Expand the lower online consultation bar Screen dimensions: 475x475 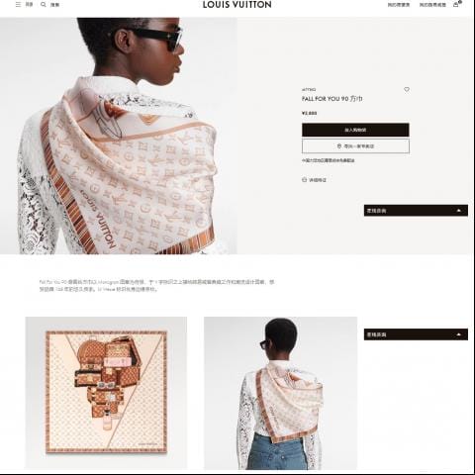click(x=416, y=334)
